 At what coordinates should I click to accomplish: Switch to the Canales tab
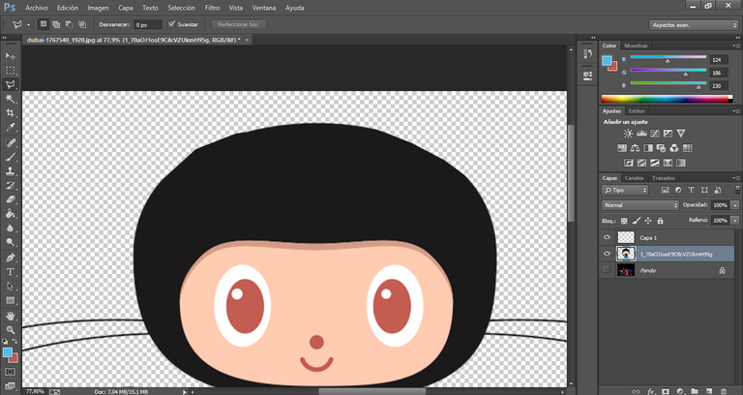tap(634, 178)
